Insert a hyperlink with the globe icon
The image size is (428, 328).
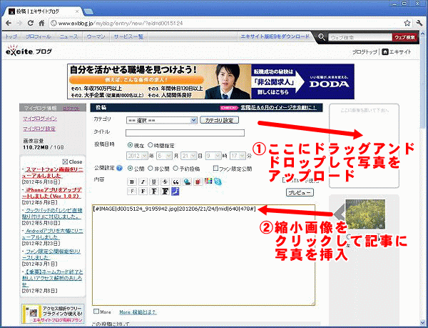click(187, 182)
